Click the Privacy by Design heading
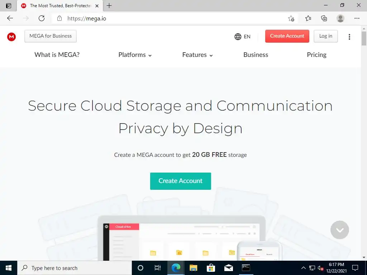This screenshot has height=275, width=367. coord(180,129)
